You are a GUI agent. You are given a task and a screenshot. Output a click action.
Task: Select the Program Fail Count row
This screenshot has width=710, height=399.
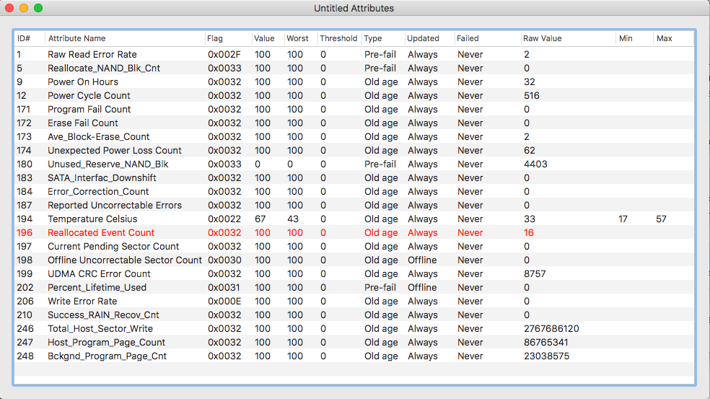(x=354, y=109)
